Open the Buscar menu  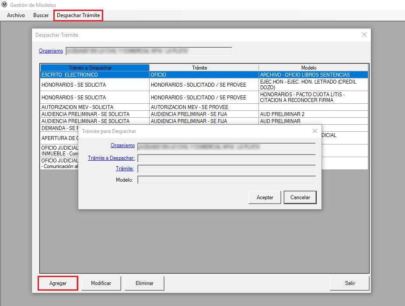41,15
